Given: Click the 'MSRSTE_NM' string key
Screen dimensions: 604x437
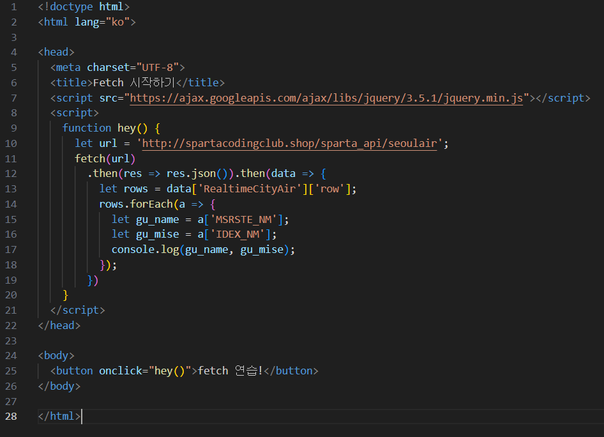Looking at the screenshot, I should (x=243, y=219).
